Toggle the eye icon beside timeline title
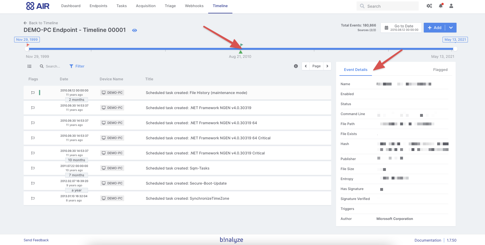The image size is (485, 245). tap(135, 30)
